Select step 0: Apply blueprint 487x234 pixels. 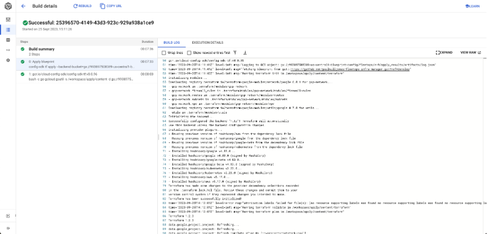[x=87, y=64]
